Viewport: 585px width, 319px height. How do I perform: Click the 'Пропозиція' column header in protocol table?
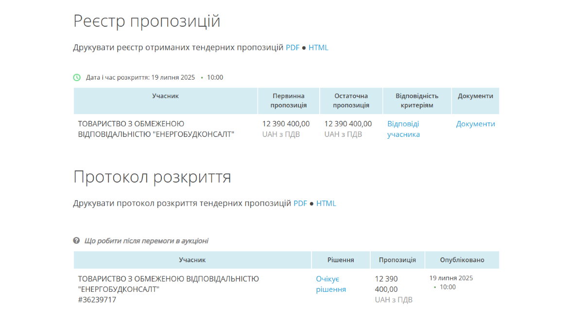coord(397,260)
